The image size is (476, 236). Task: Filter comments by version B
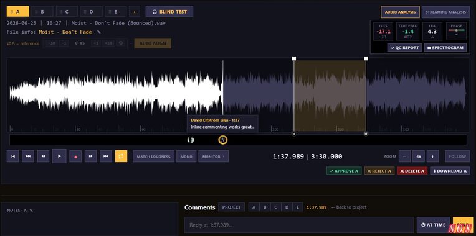tap(265, 207)
